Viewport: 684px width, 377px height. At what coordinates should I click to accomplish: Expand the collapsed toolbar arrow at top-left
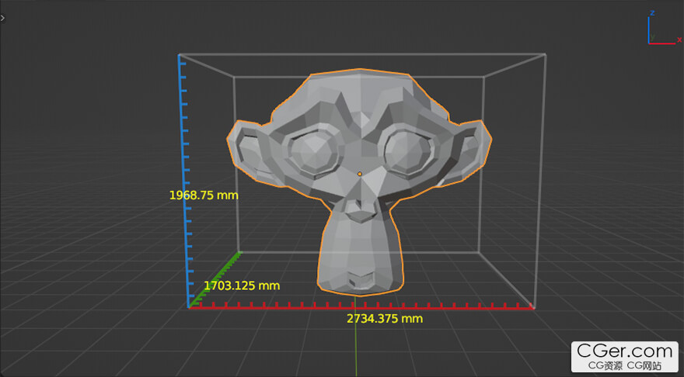coord(3,17)
